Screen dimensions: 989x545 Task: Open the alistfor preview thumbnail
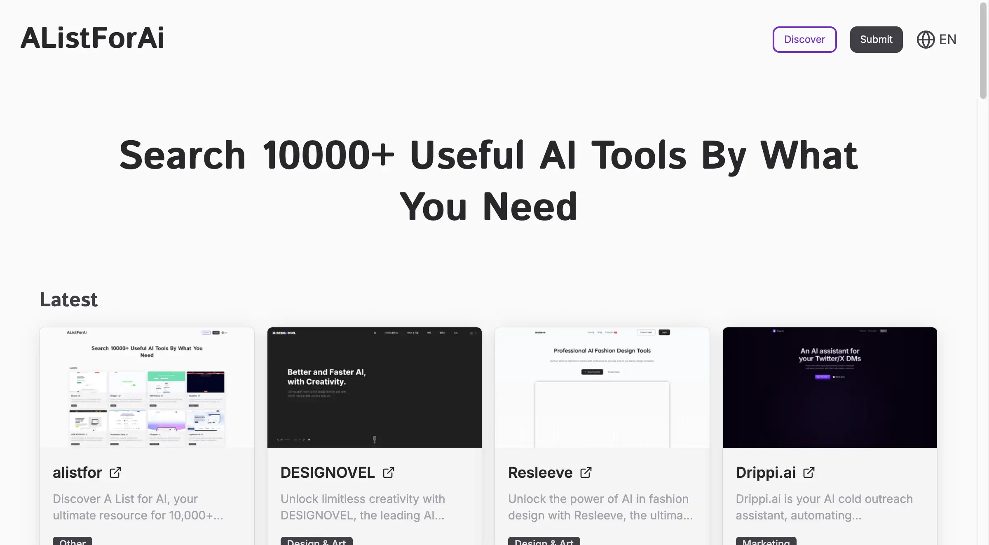[x=147, y=388]
